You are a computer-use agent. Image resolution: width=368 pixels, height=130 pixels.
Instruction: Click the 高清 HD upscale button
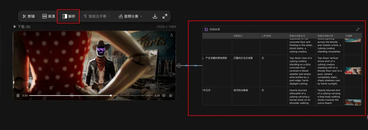click(49, 16)
